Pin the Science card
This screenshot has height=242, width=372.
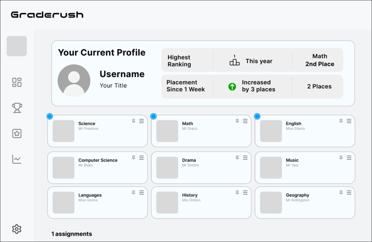point(133,121)
